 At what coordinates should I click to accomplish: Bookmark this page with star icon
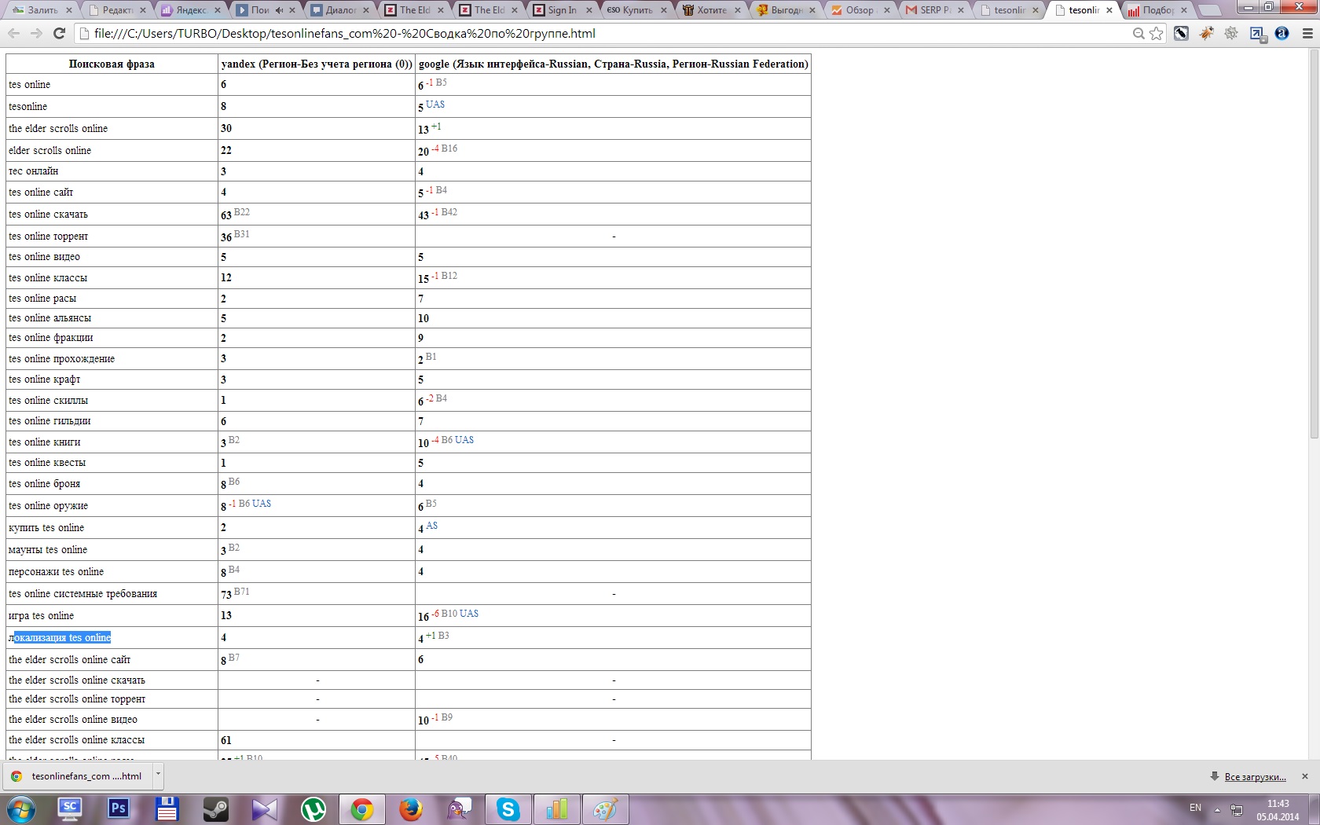[x=1157, y=33]
